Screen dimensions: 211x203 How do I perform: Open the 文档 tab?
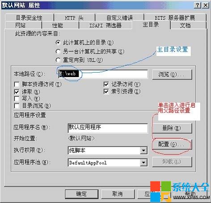[x=185, y=25]
